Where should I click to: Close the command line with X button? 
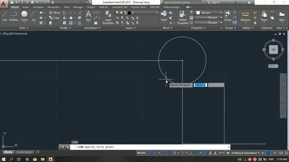[63, 147]
